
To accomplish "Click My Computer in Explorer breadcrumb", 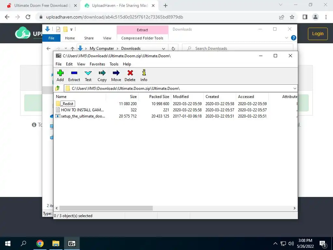I will (x=102, y=49).
